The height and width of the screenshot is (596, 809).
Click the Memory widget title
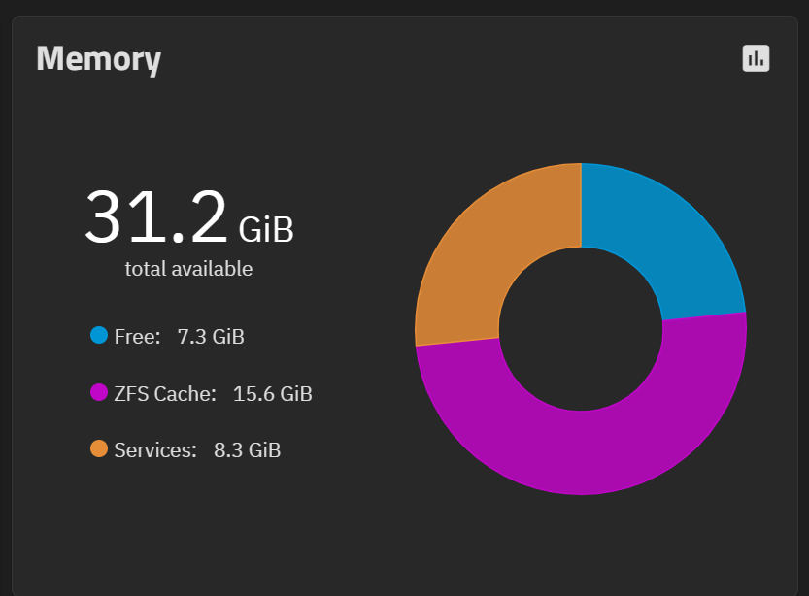click(x=98, y=59)
